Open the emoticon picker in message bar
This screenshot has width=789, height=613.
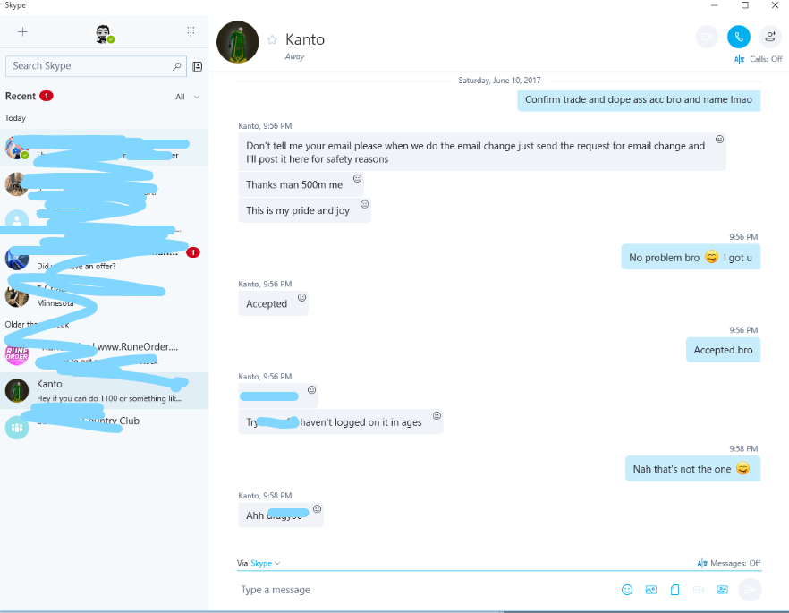pos(627,590)
